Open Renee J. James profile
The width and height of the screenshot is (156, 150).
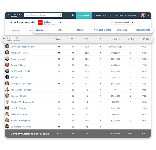pos(18,96)
